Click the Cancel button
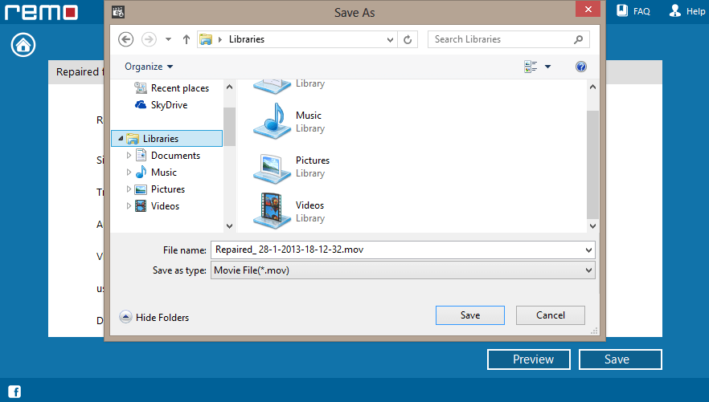This screenshot has width=709, height=402. (x=550, y=315)
